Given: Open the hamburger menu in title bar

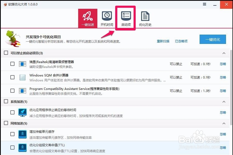Looking at the screenshot, I should click(205, 4).
